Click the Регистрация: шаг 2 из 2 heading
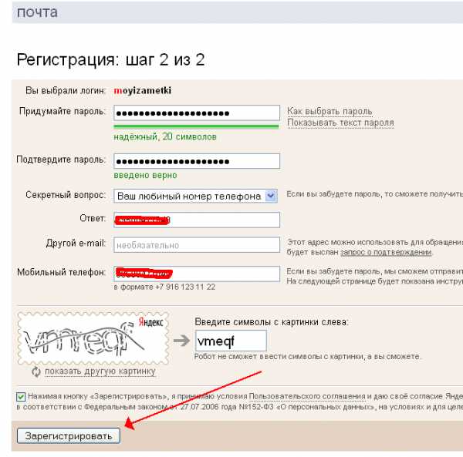Image resolution: width=463 pixels, height=457 pixels. (x=110, y=60)
